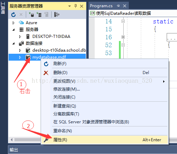Viewport: 177px width, 154px height.
Task: Select desktop-t10idaa.school.db connection row
Action: click(x=47, y=50)
